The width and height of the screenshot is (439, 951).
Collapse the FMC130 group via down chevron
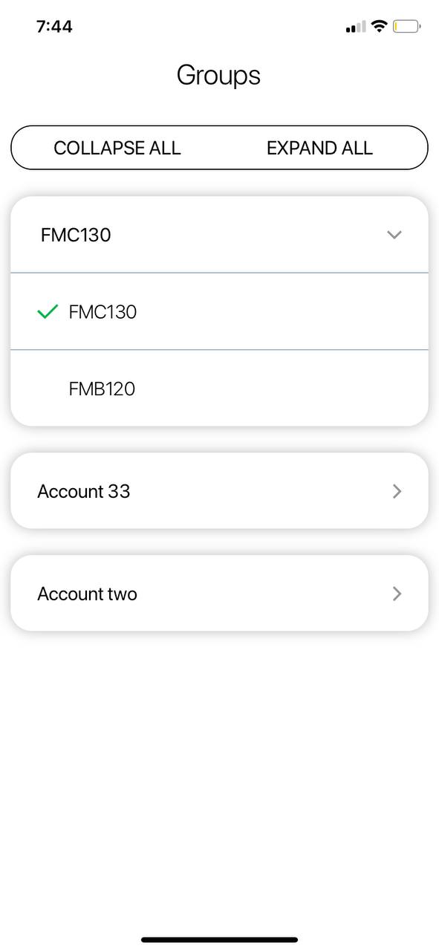click(x=394, y=235)
